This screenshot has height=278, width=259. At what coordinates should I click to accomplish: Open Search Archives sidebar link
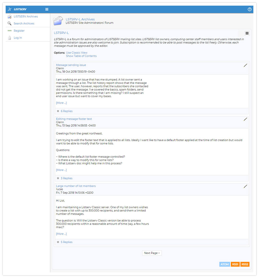pyautogui.click(x=24, y=23)
